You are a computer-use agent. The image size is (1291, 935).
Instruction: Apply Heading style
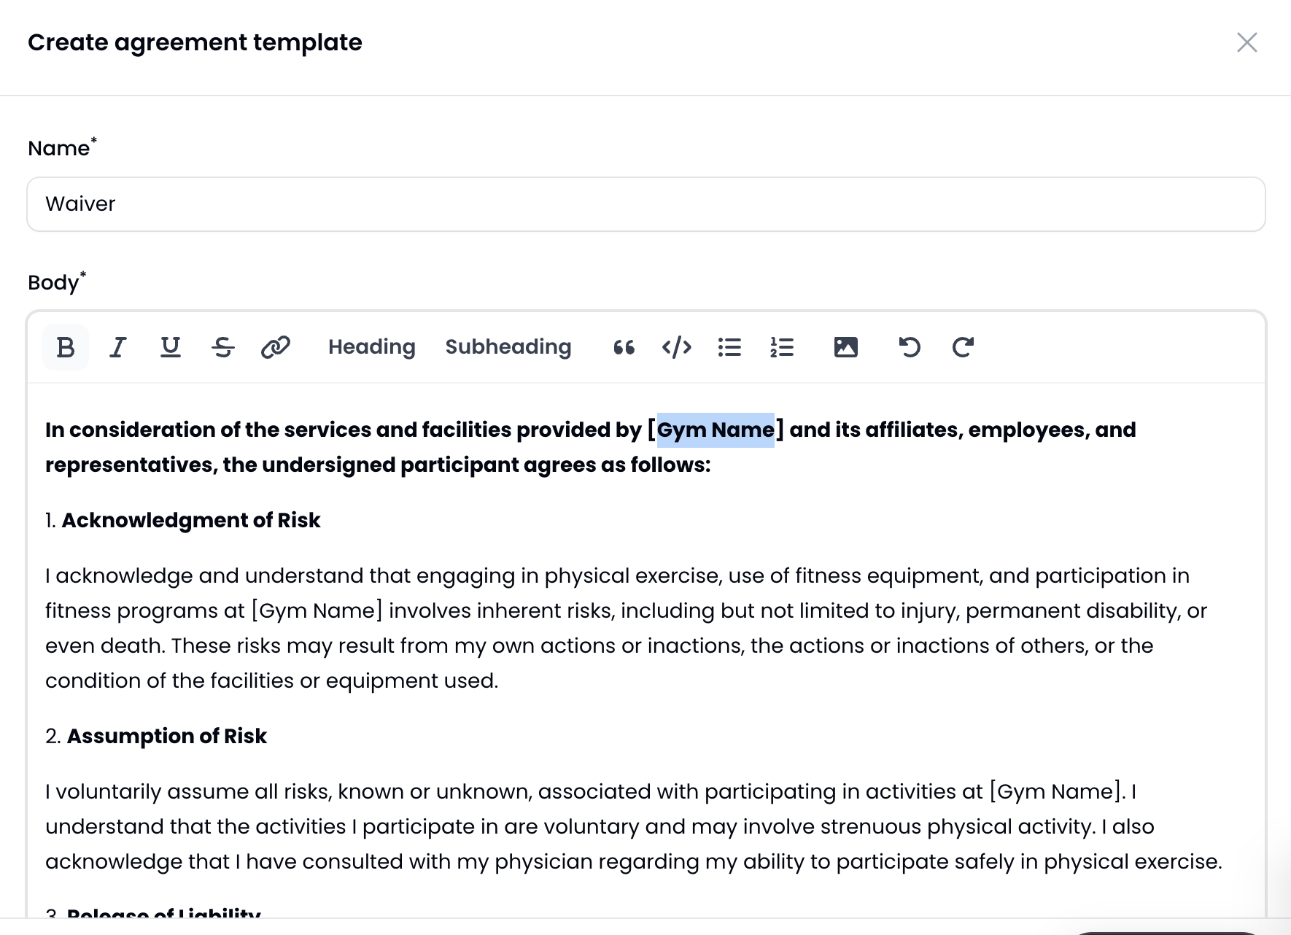pyautogui.click(x=371, y=347)
